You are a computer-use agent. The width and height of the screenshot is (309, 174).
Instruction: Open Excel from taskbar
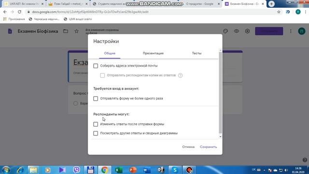point(118,170)
